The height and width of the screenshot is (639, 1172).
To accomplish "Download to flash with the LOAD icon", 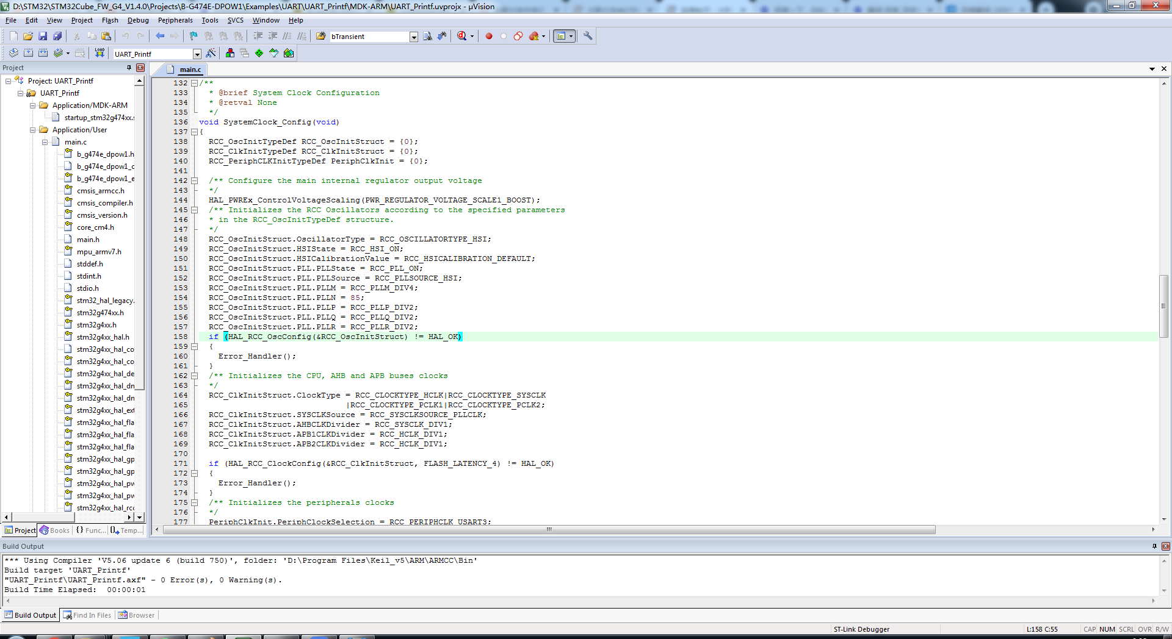I will [x=99, y=54].
